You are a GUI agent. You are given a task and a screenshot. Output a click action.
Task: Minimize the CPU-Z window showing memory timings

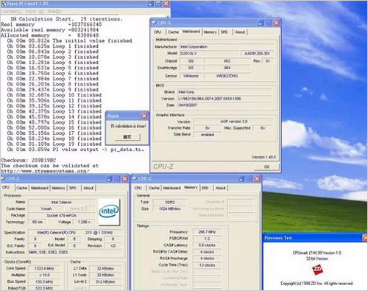[x=241, y=179]
